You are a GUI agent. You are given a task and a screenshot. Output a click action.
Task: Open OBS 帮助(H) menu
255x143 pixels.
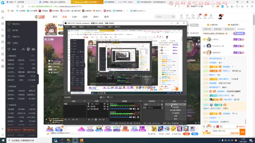pos(117,27)
